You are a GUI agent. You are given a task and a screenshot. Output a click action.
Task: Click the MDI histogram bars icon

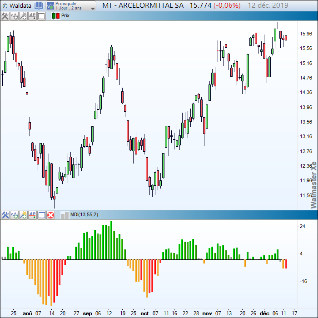pyautogui.click(x=65, y=215)
